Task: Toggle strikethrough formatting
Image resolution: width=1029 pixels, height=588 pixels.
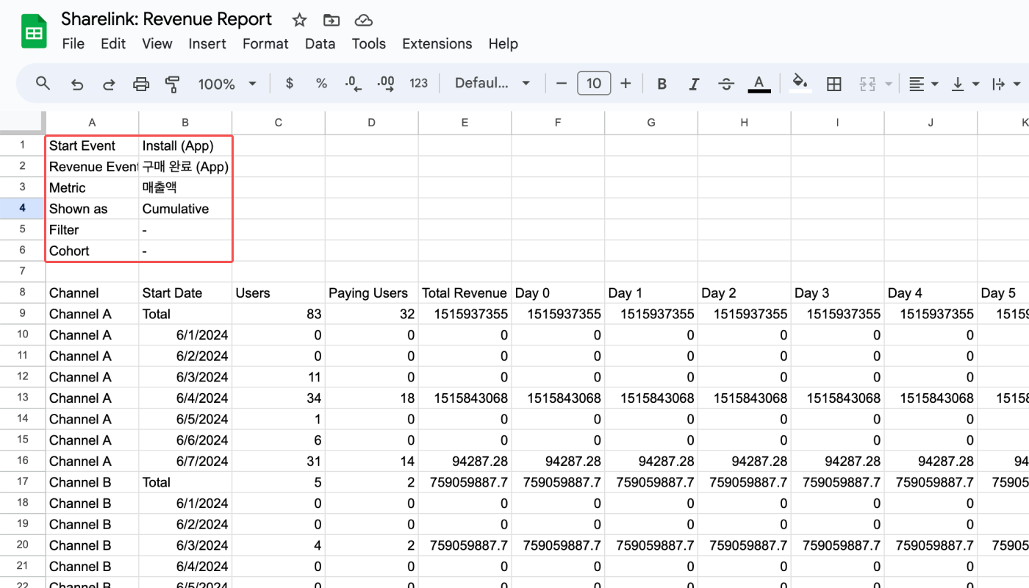Action: 726,84
